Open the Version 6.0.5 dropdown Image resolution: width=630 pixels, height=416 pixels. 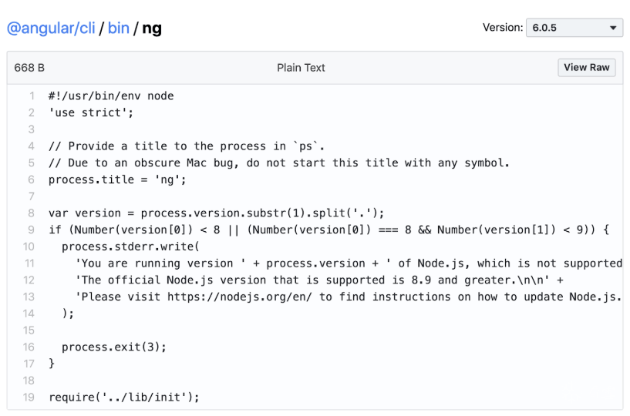574,28
